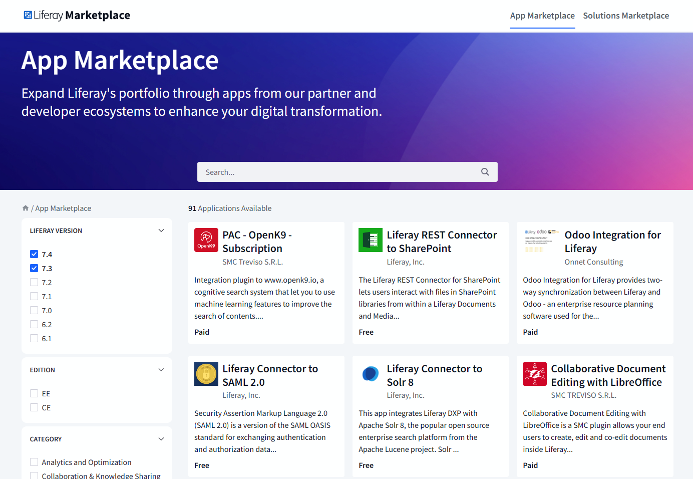
Task: Enable the EE edition filter
Action: coord(34,393)
